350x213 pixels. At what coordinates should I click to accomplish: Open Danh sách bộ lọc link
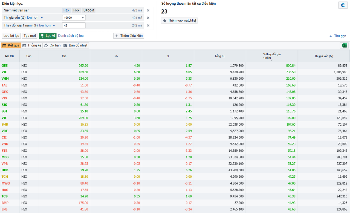point(71,36)
